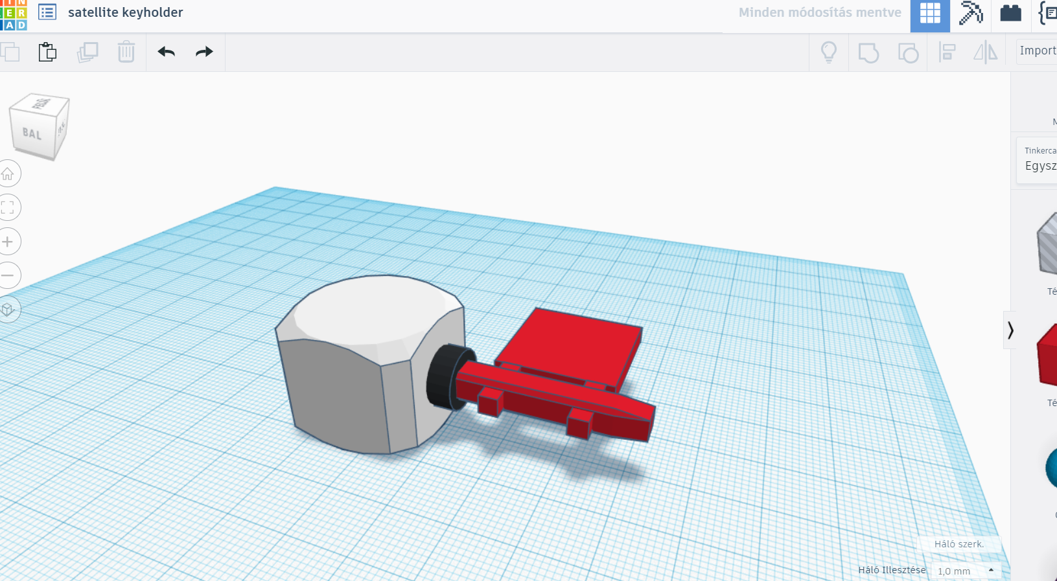Image resolution: width=1057 pixels, height=581 pixels.
Task: Select the red box shape
Action: pos(1047,355)
